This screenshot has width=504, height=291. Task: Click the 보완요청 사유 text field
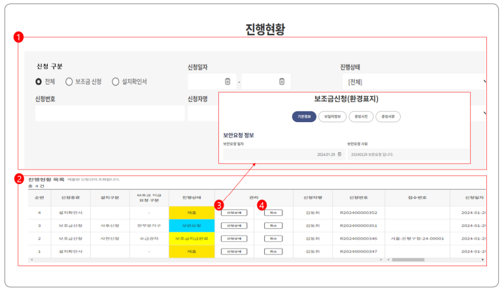point(408,155)
